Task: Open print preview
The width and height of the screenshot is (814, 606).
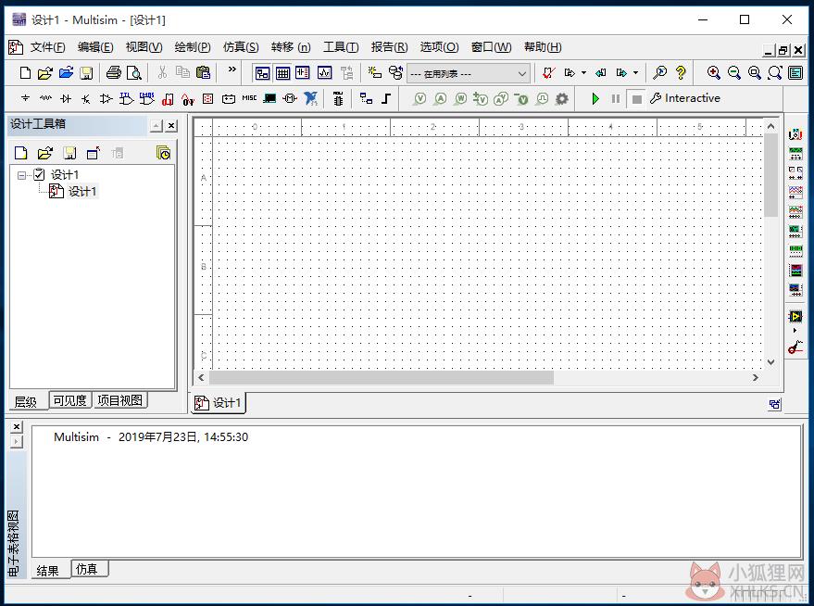Action: [x=134, y=72]
